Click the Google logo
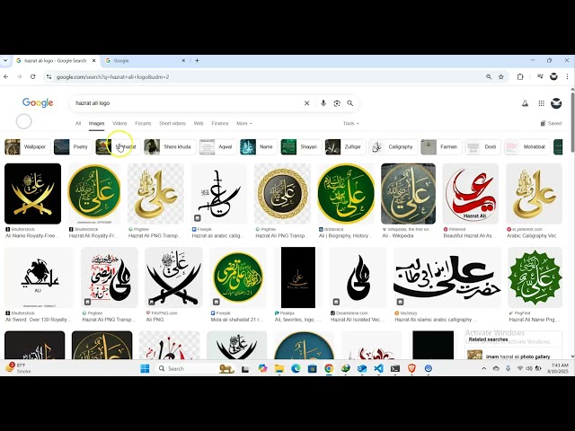The height and width of the screenshot is (431, 575). click(x=38, y=102)
